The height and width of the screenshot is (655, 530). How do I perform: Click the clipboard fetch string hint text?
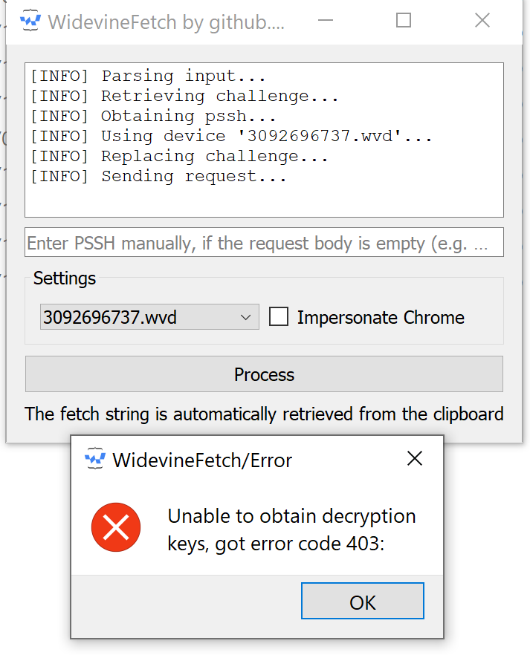264,414
